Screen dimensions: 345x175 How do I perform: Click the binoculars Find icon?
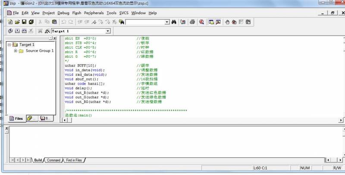coord(174,22)
